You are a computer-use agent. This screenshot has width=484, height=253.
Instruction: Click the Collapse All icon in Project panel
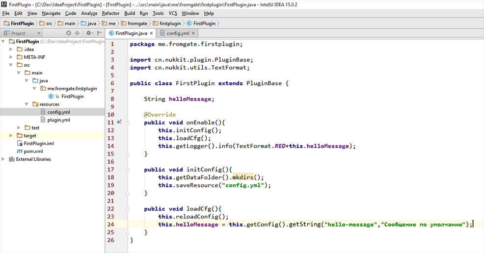77,33
